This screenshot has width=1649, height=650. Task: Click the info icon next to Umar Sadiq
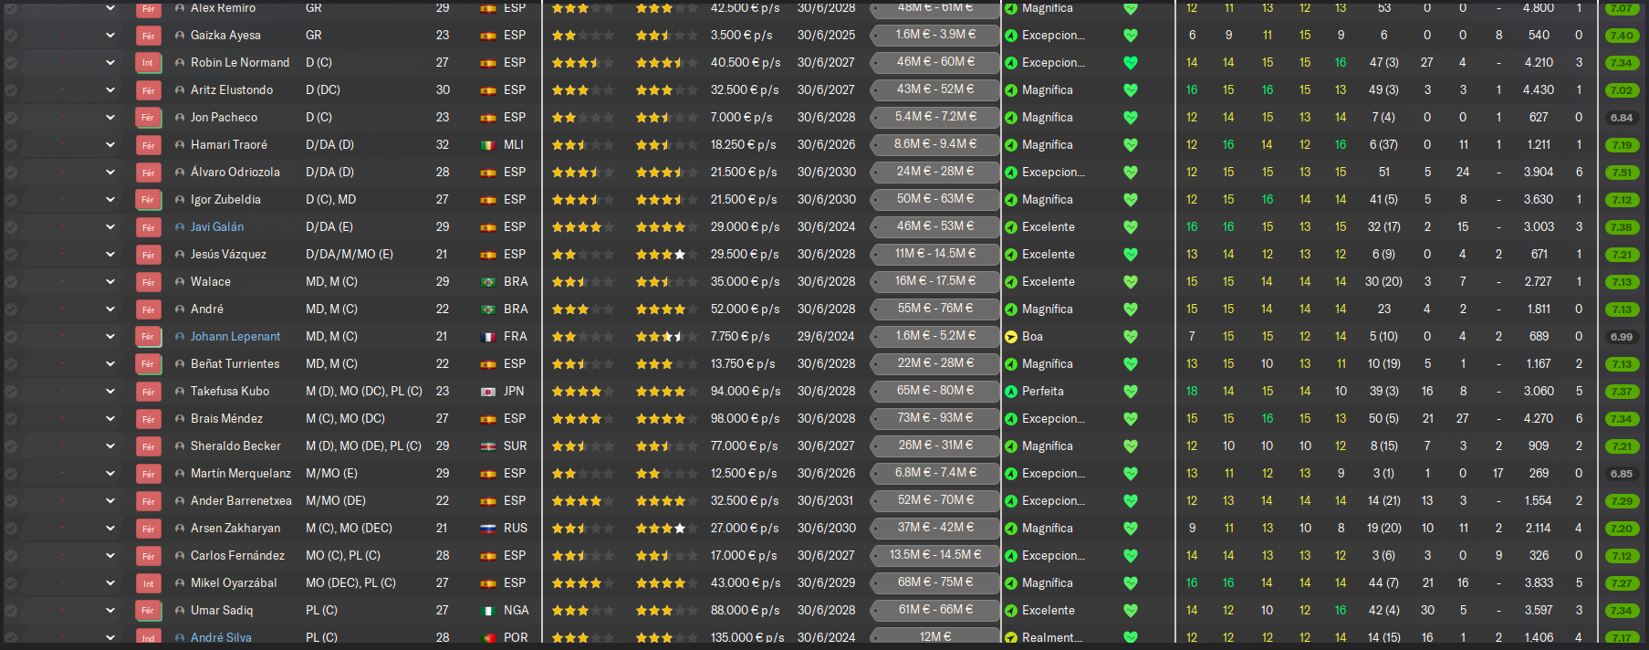click(x=180, y=611)
